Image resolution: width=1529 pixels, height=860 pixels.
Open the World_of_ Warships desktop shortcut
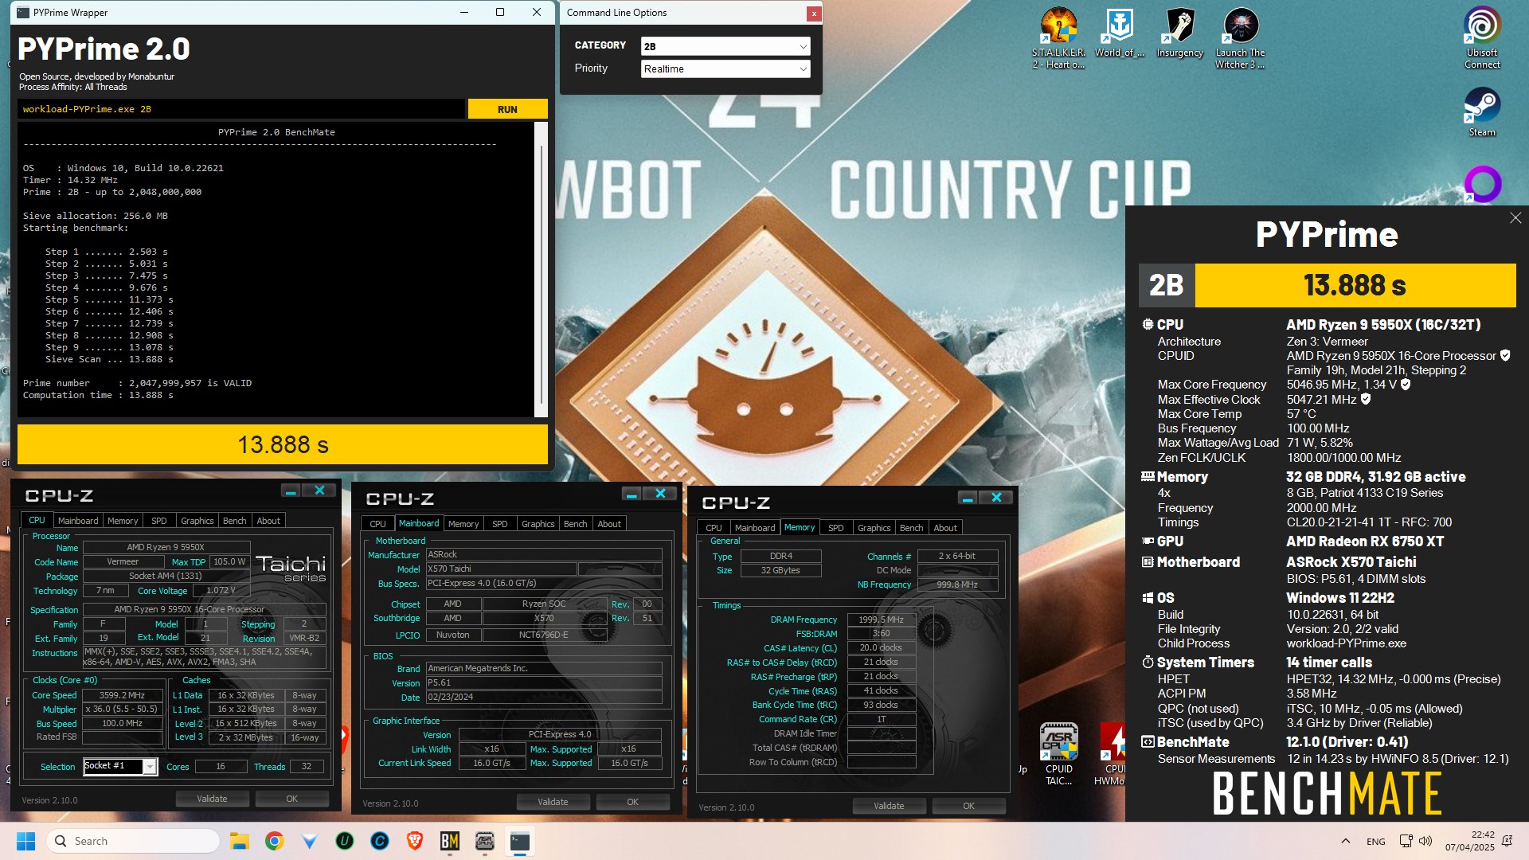(1119, 33)
